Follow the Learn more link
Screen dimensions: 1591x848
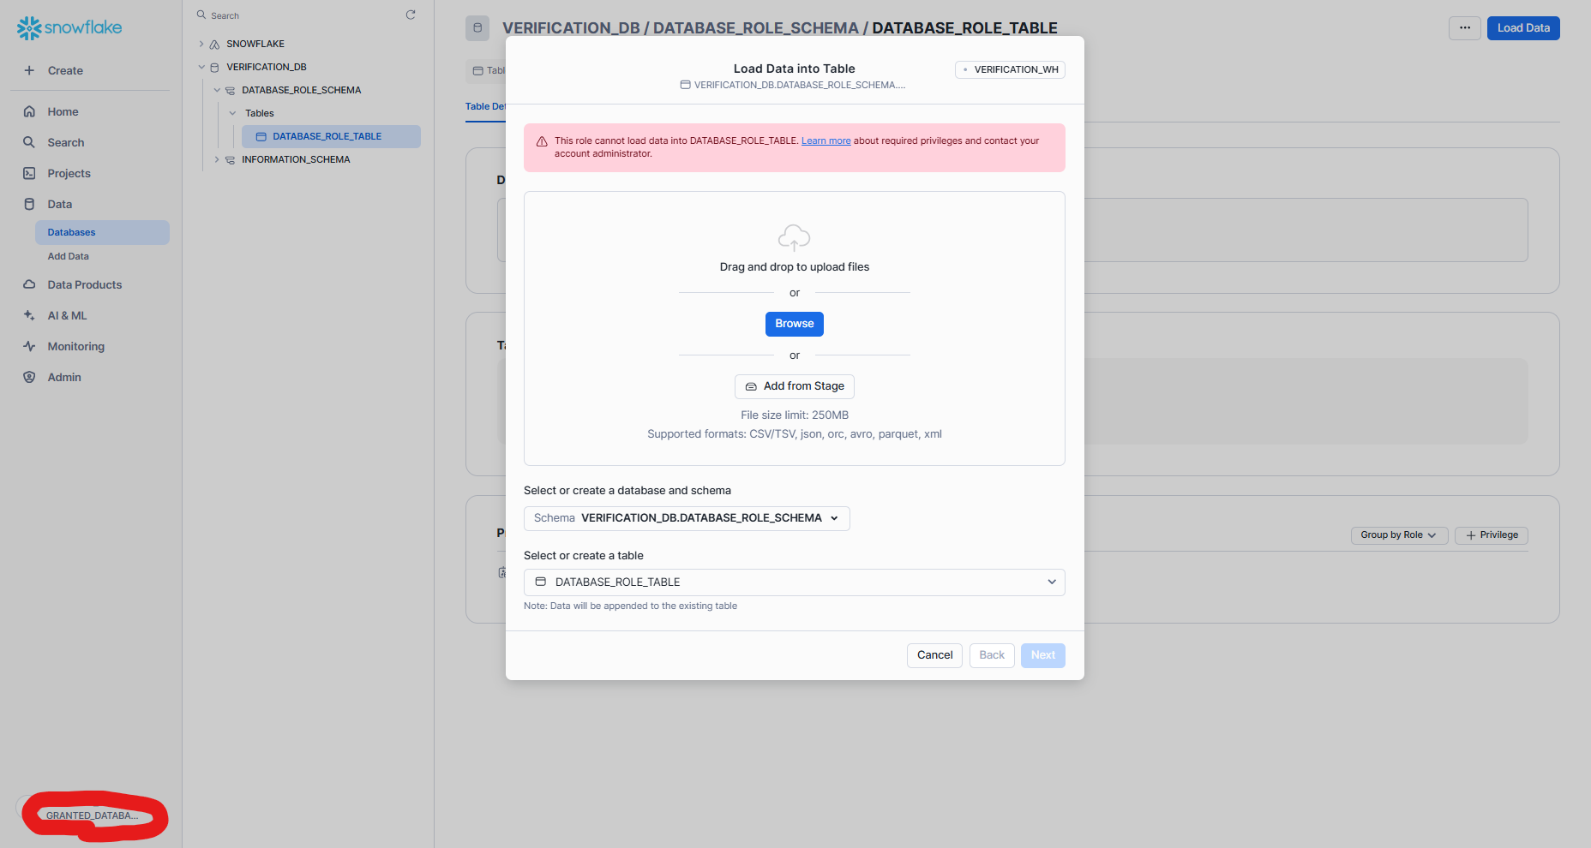(826, 140)
